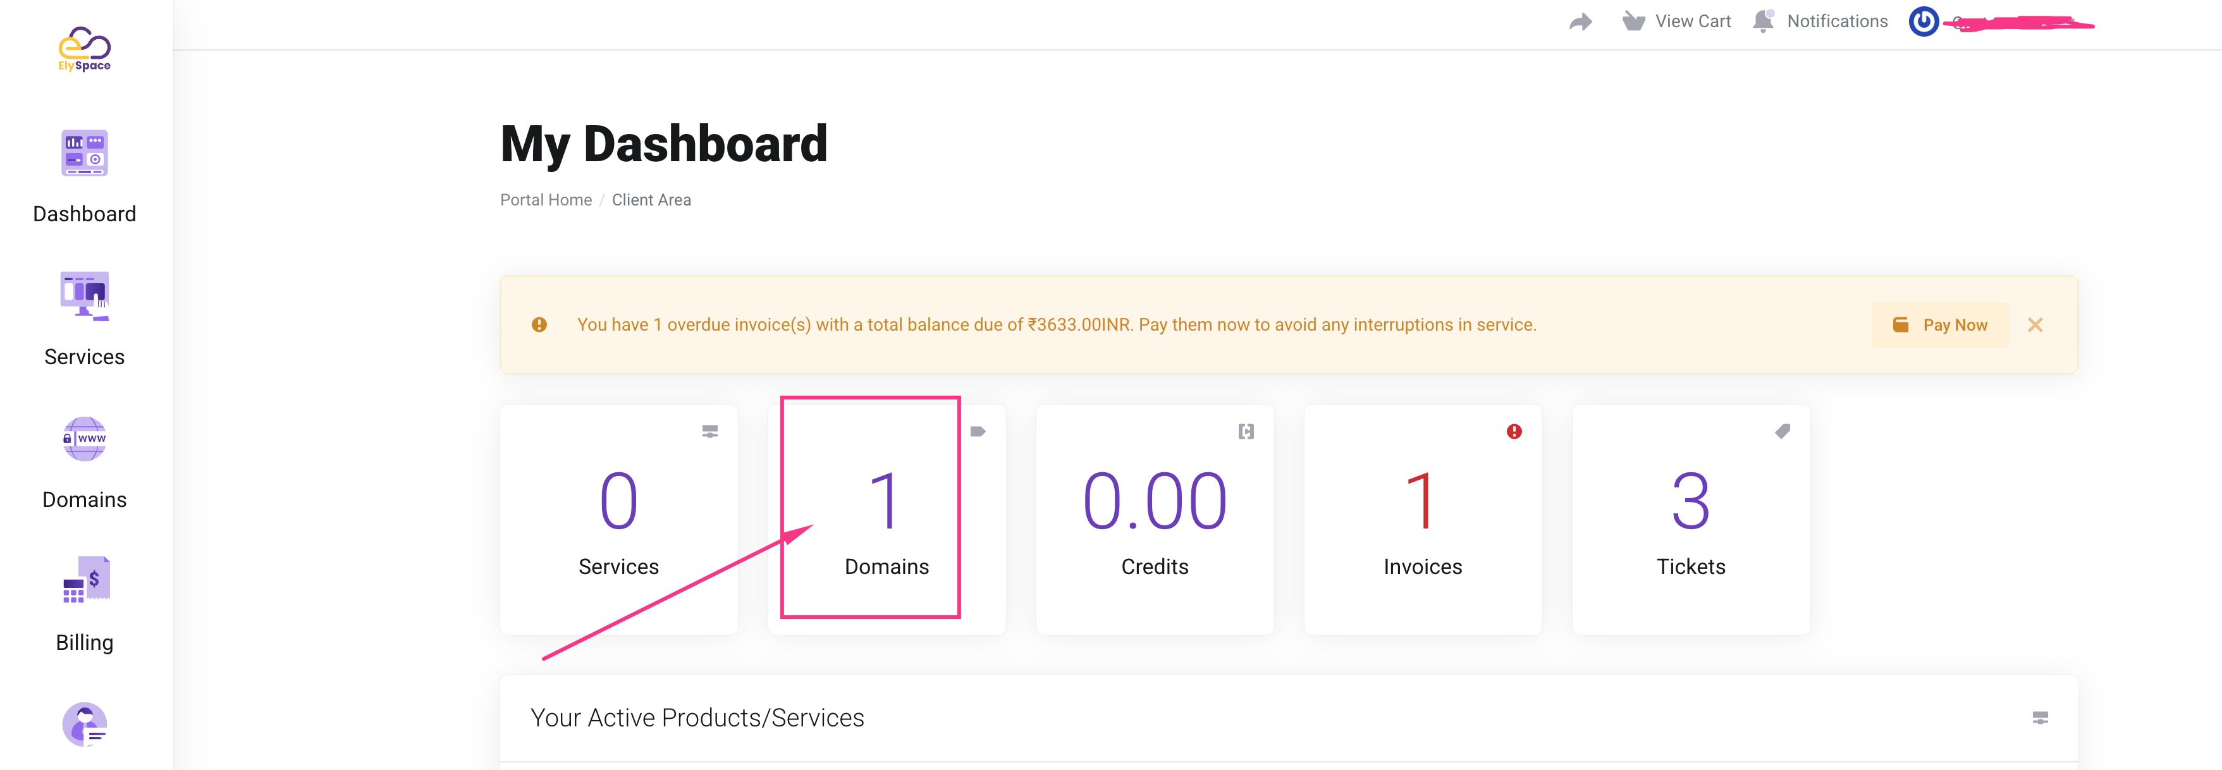Click the share arrow icon in header
2222x770 pixels.
click(1580, 21)
